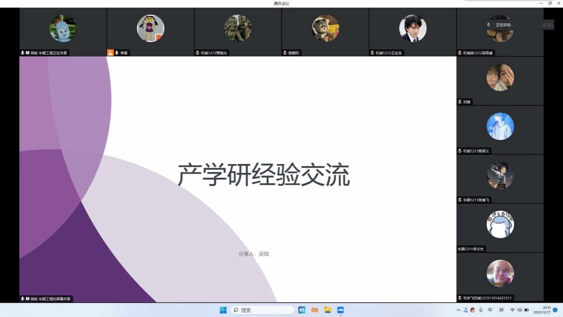Click the blue notification badge beside the clock
The height and width of the screenshot is (317, 563).
555,310
